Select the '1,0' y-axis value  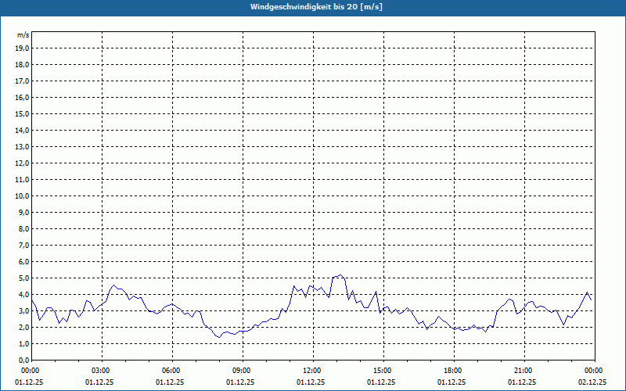pos(23,343)
